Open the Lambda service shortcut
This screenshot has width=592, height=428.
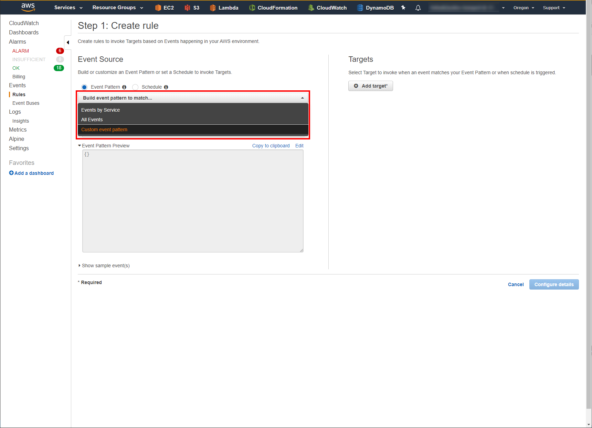coord(224,7)
